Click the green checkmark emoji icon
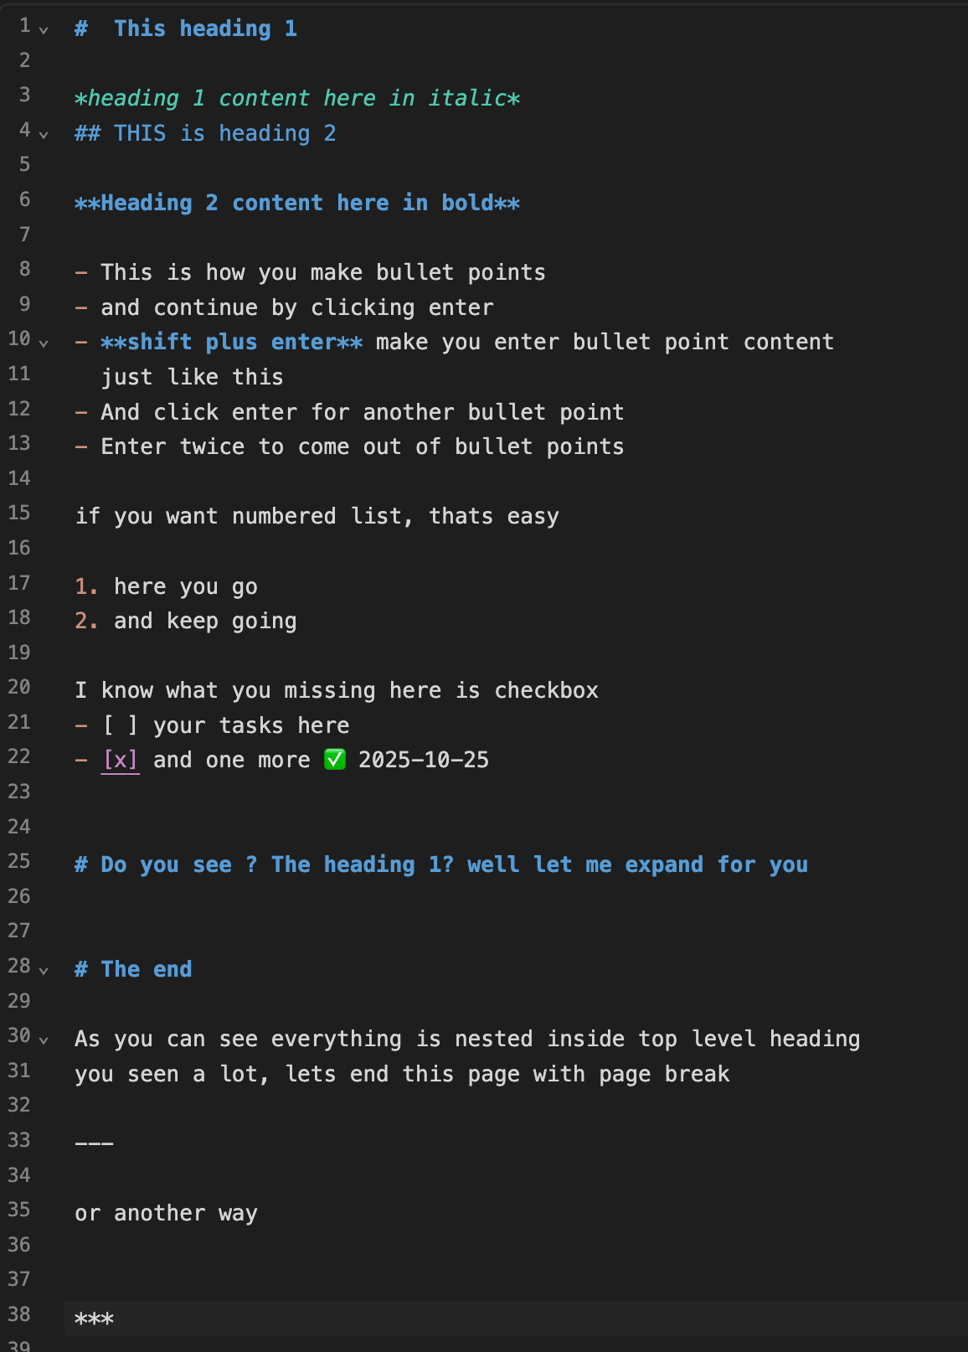Viewport: 968px width, 1352px height. pyautogui.click(x=335, y=760)
